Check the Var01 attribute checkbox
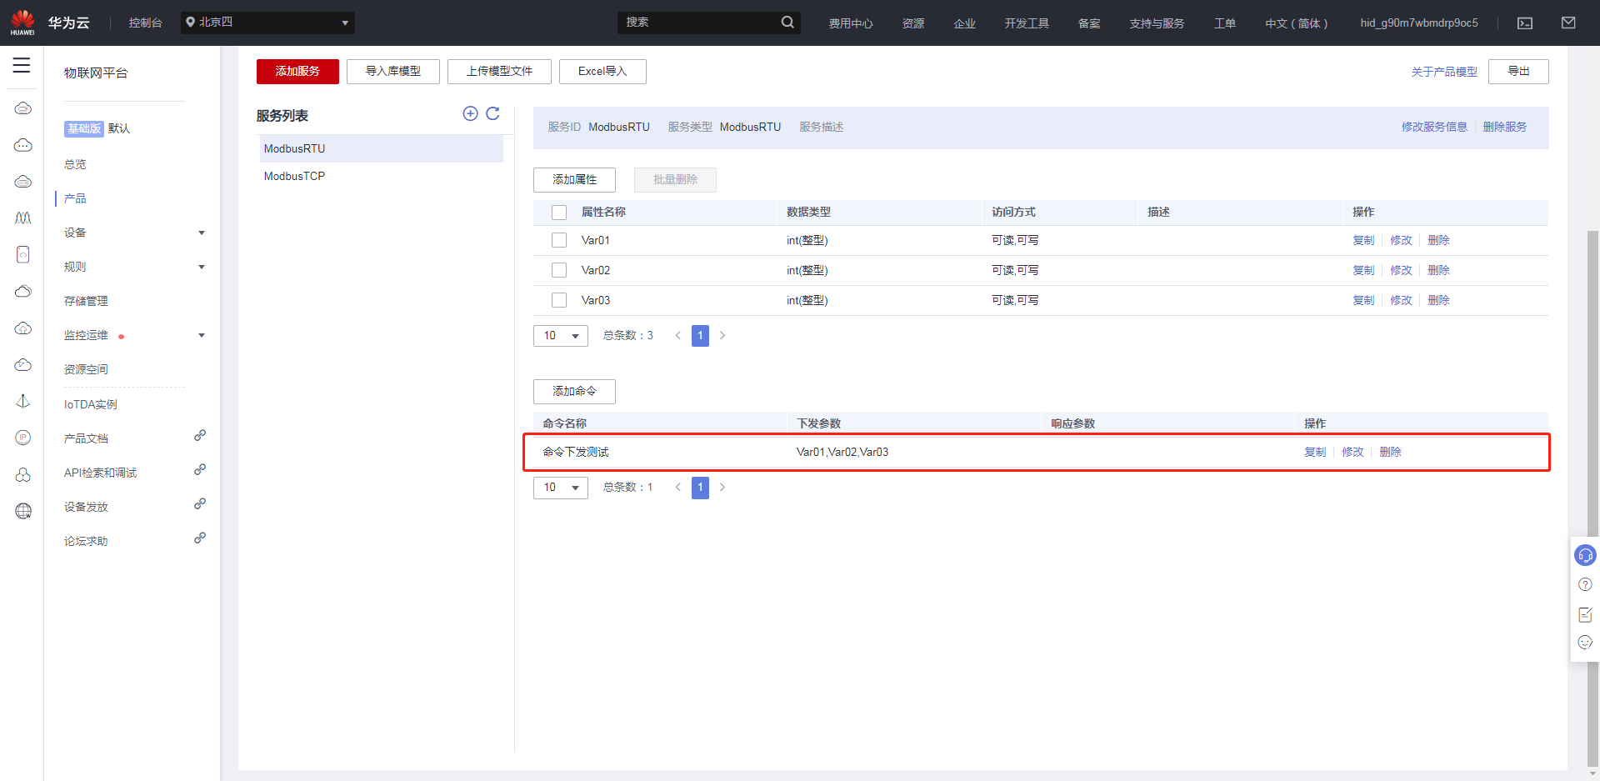The height and width of the screenshot is (781, 1600). (559, 240)
